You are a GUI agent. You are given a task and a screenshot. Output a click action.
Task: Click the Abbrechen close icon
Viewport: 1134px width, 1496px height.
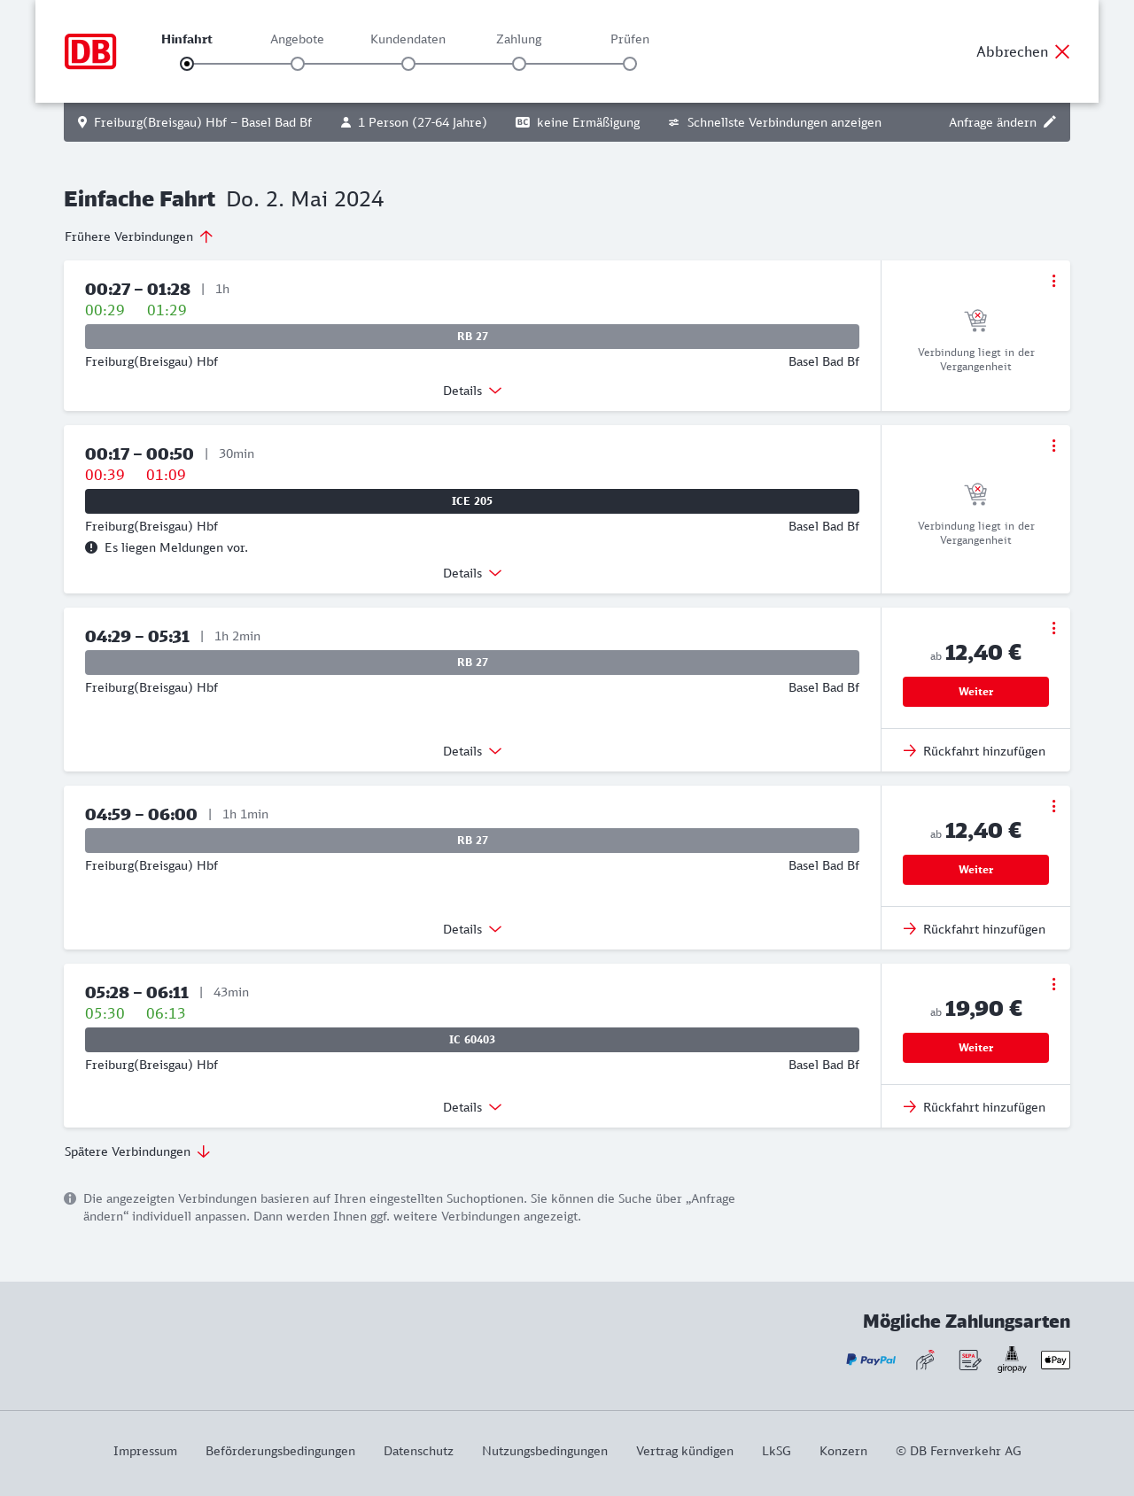tap(1062, 51)
